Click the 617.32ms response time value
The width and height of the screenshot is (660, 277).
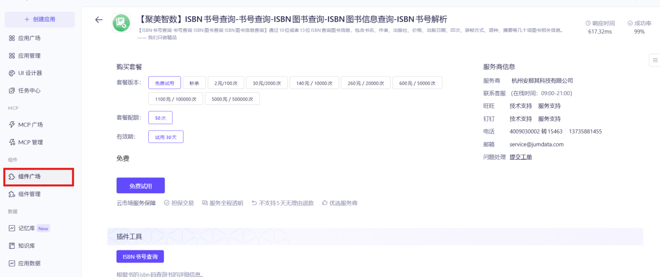[600, 32]
